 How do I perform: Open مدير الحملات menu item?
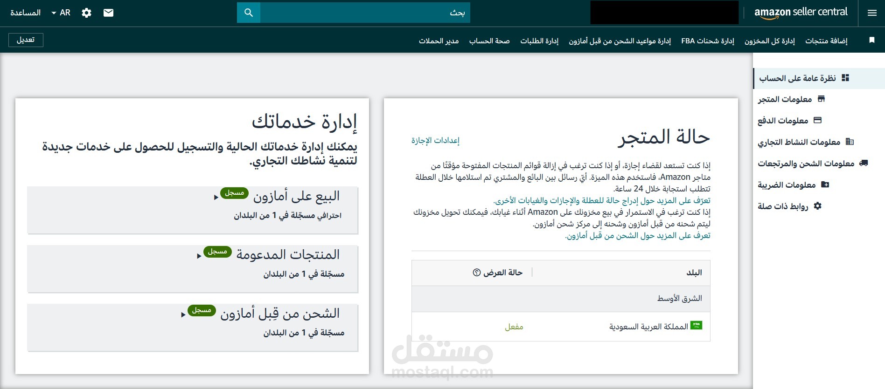coord(439,41)
